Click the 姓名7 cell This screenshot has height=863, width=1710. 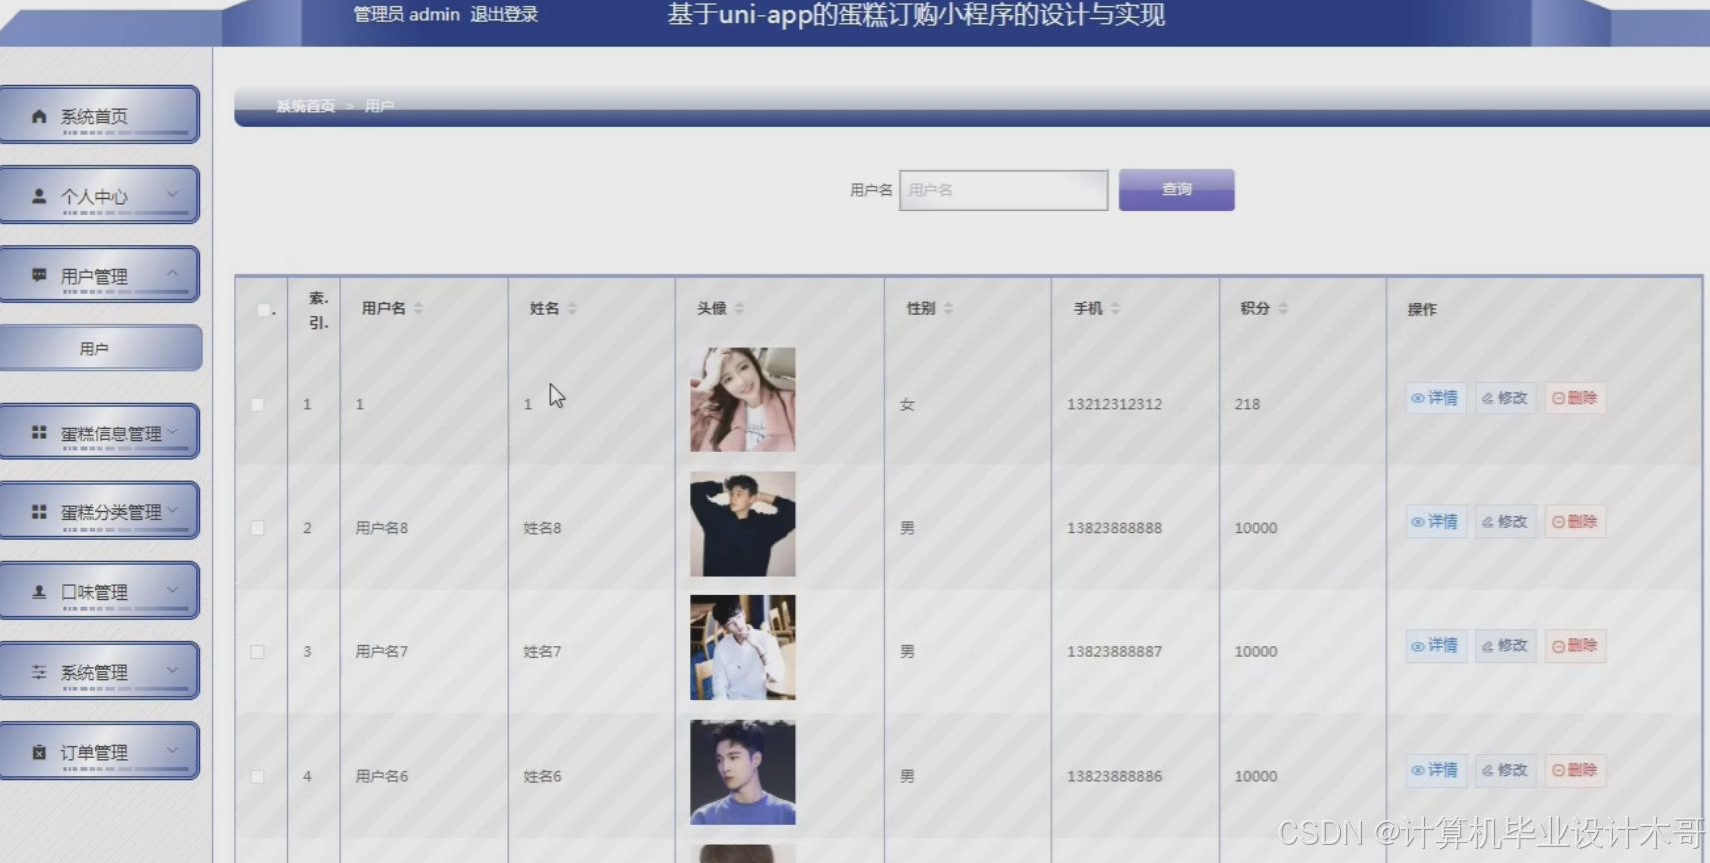[x=542, y=651]
